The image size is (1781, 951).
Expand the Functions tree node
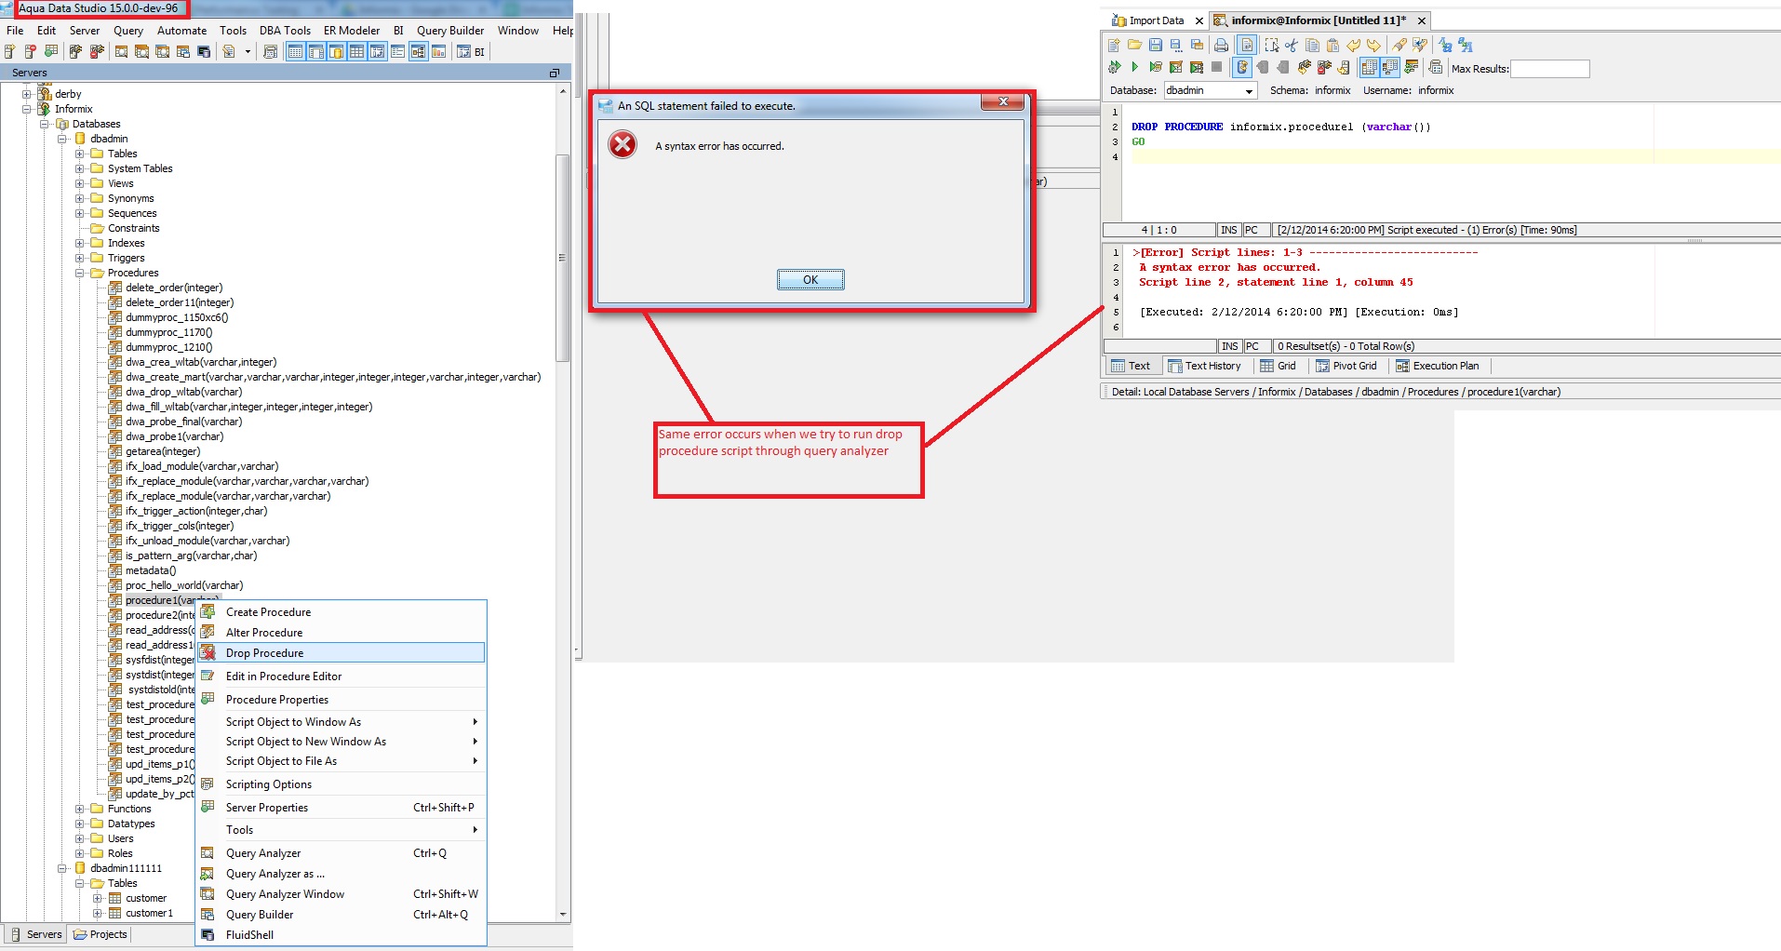coord(80,809)
